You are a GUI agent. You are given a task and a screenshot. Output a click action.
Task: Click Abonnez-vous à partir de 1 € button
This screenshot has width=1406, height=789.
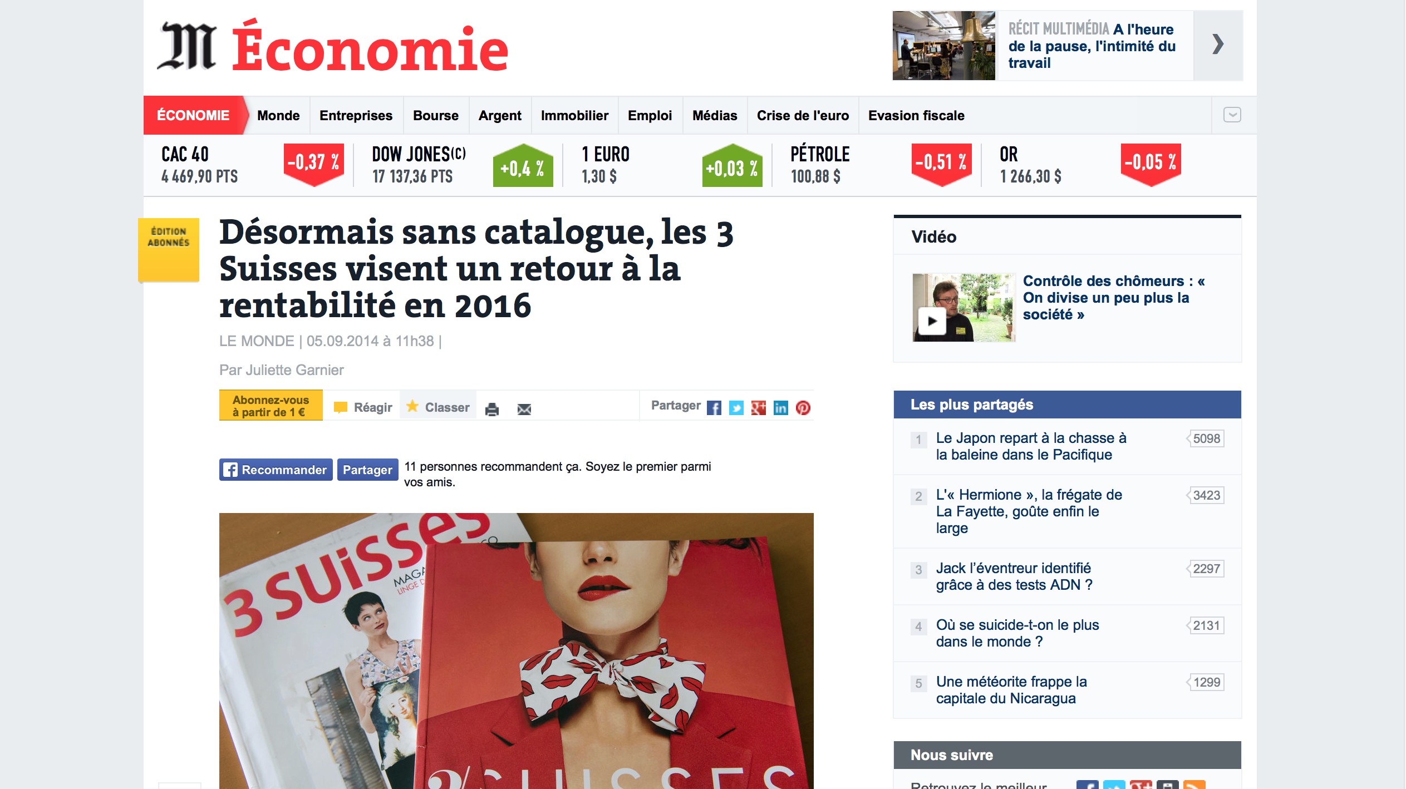pos(271,406)
